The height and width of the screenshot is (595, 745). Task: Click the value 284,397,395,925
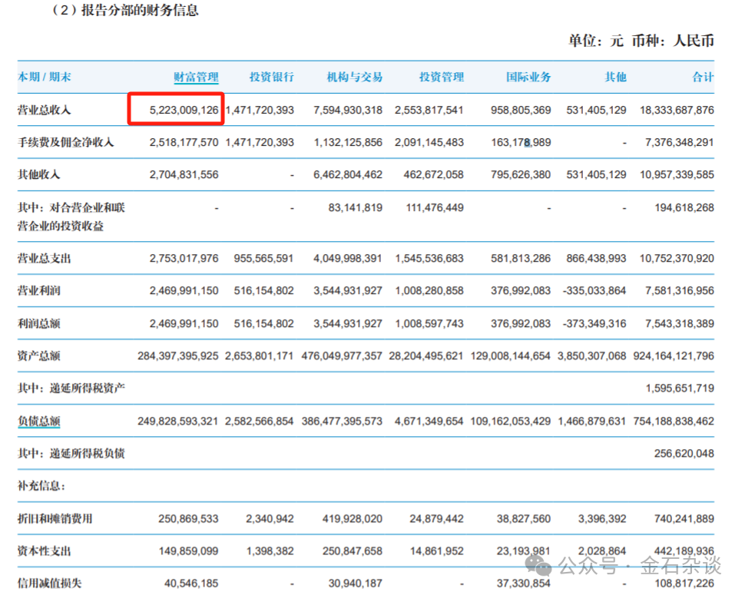178,356
